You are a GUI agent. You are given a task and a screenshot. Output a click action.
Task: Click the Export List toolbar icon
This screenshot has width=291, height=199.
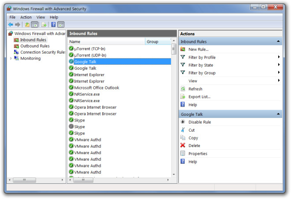click(x=44, y=25)
